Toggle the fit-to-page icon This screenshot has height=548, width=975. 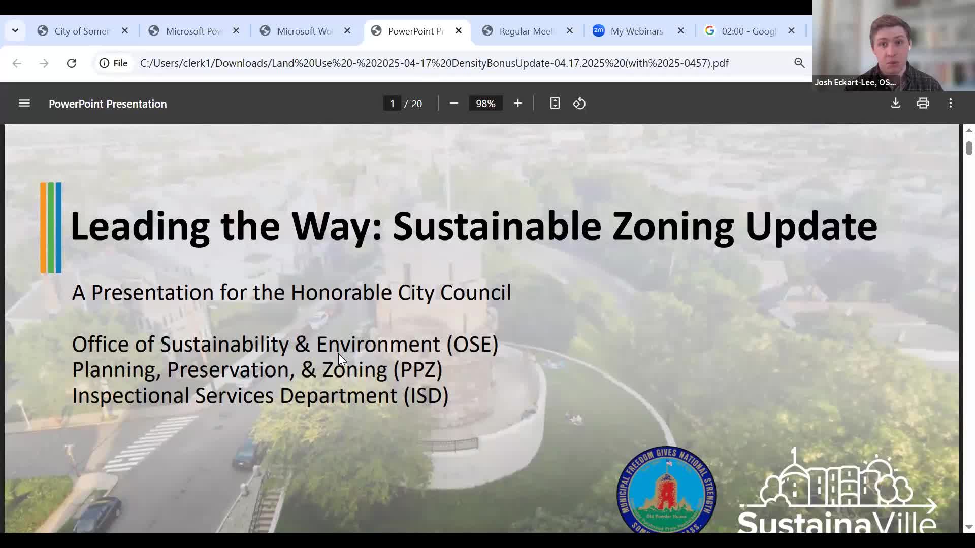tap(555, 104)
